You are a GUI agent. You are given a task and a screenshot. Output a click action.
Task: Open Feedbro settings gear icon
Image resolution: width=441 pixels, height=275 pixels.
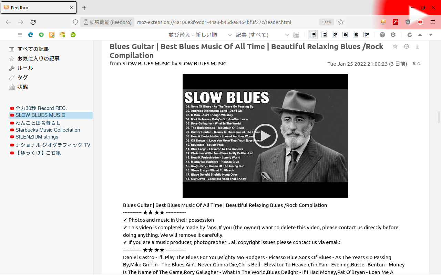click(x=393, y=35)
